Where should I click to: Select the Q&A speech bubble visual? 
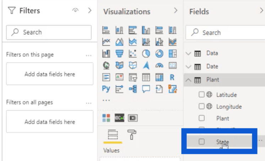tap(146, 89)
